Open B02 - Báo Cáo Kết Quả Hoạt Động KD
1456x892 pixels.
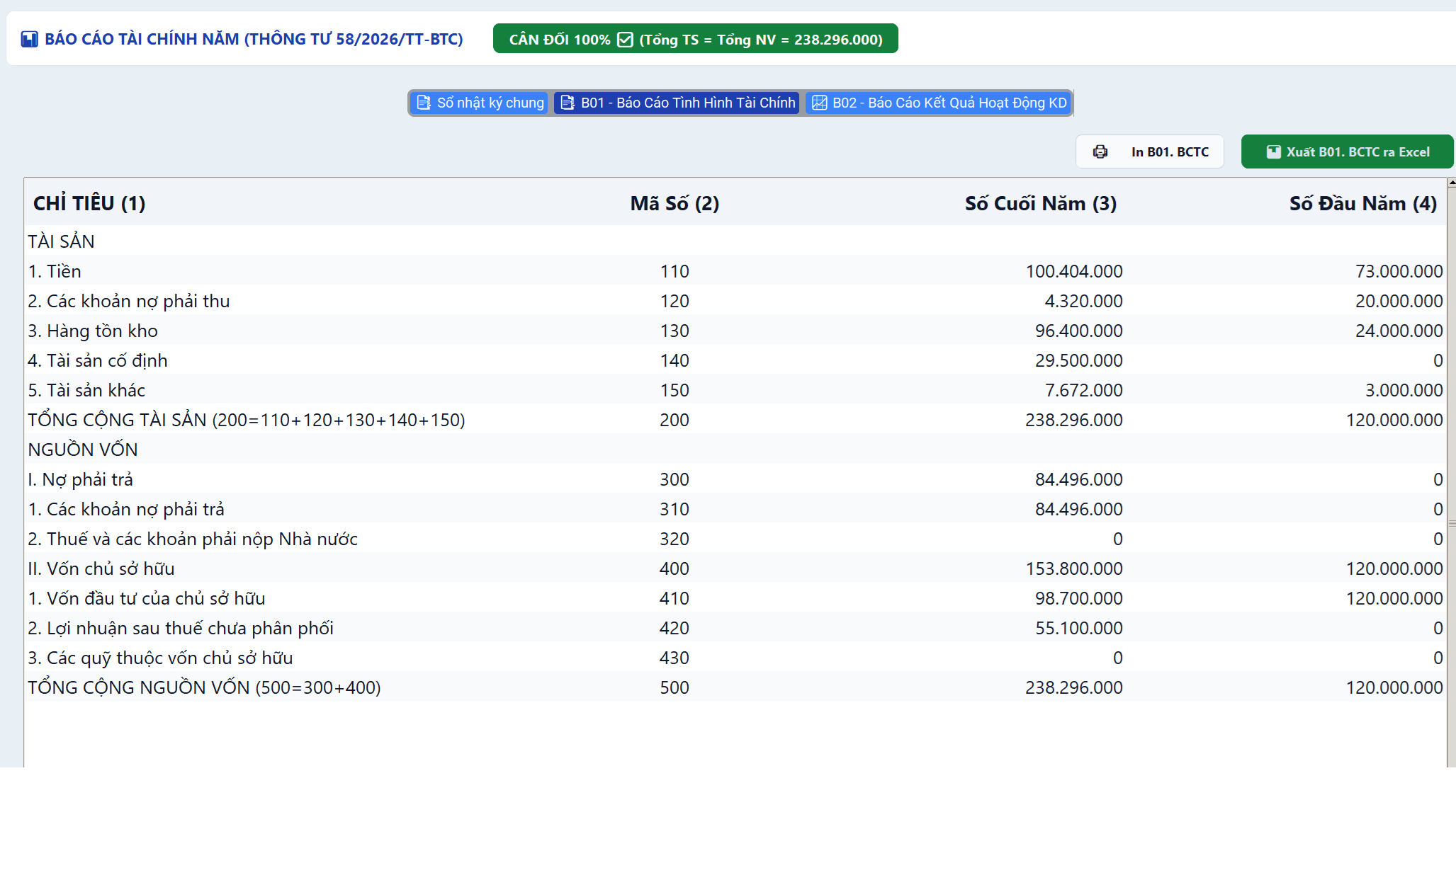click(939, 103)
